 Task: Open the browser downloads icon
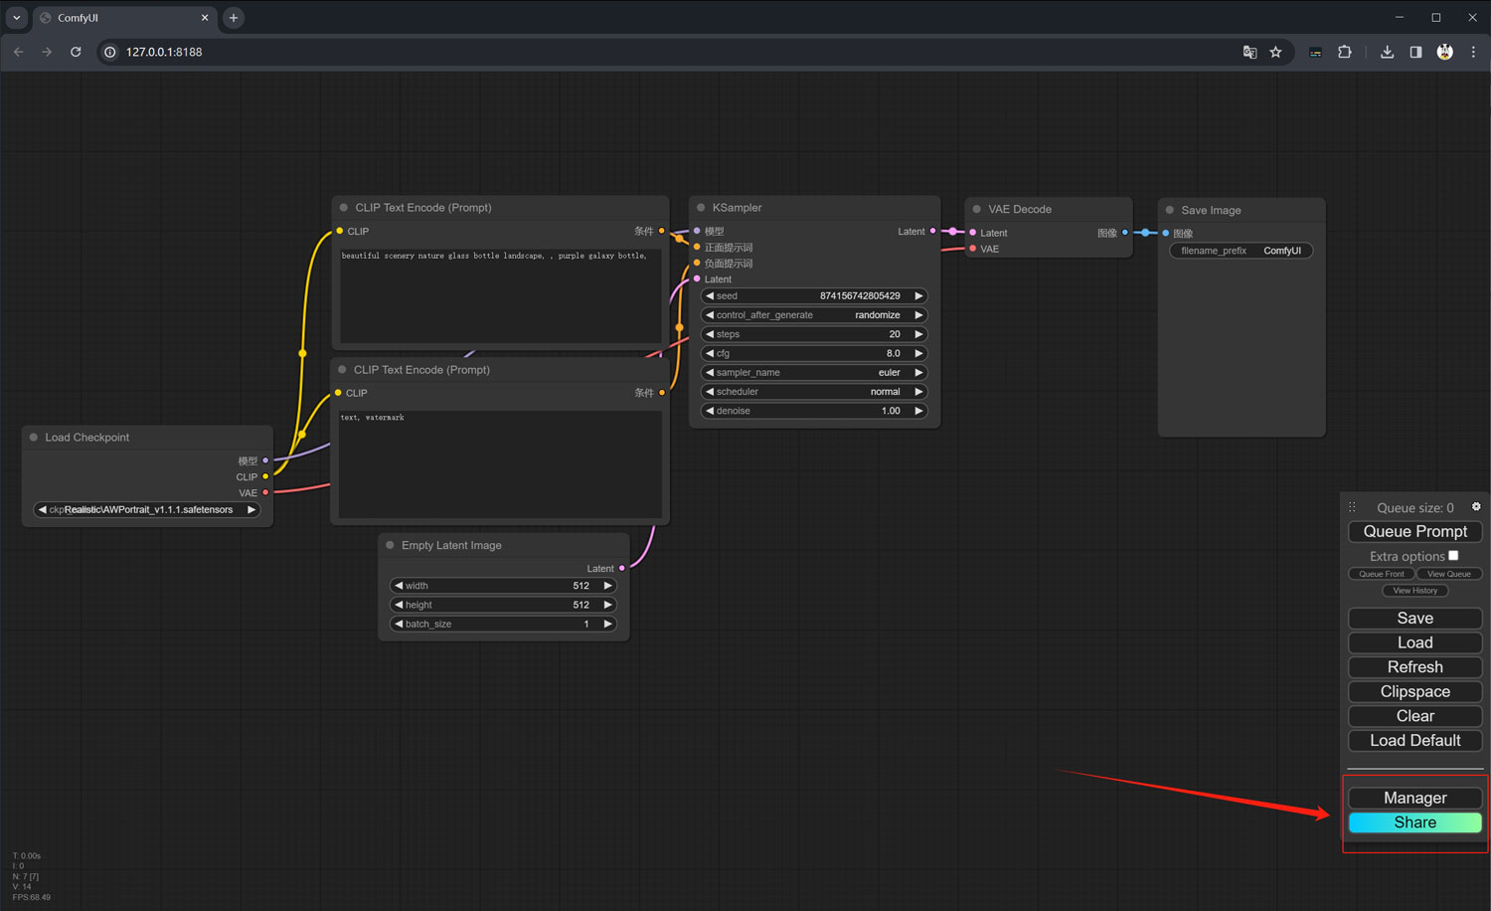pyautogui.click(x=1387, y=52)
